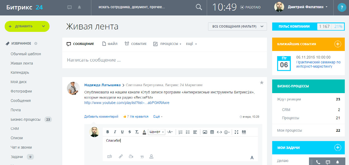
Task: Add task with Мои задачи plus
Action: click(338, 147)
